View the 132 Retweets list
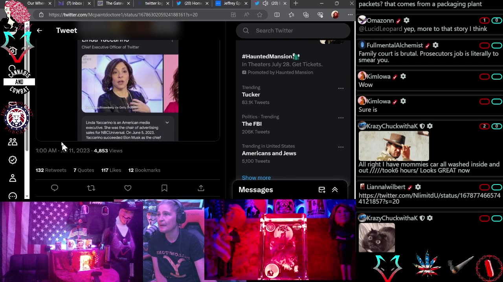The height and width of the screenshot is (282, 503). click(51, 170)
